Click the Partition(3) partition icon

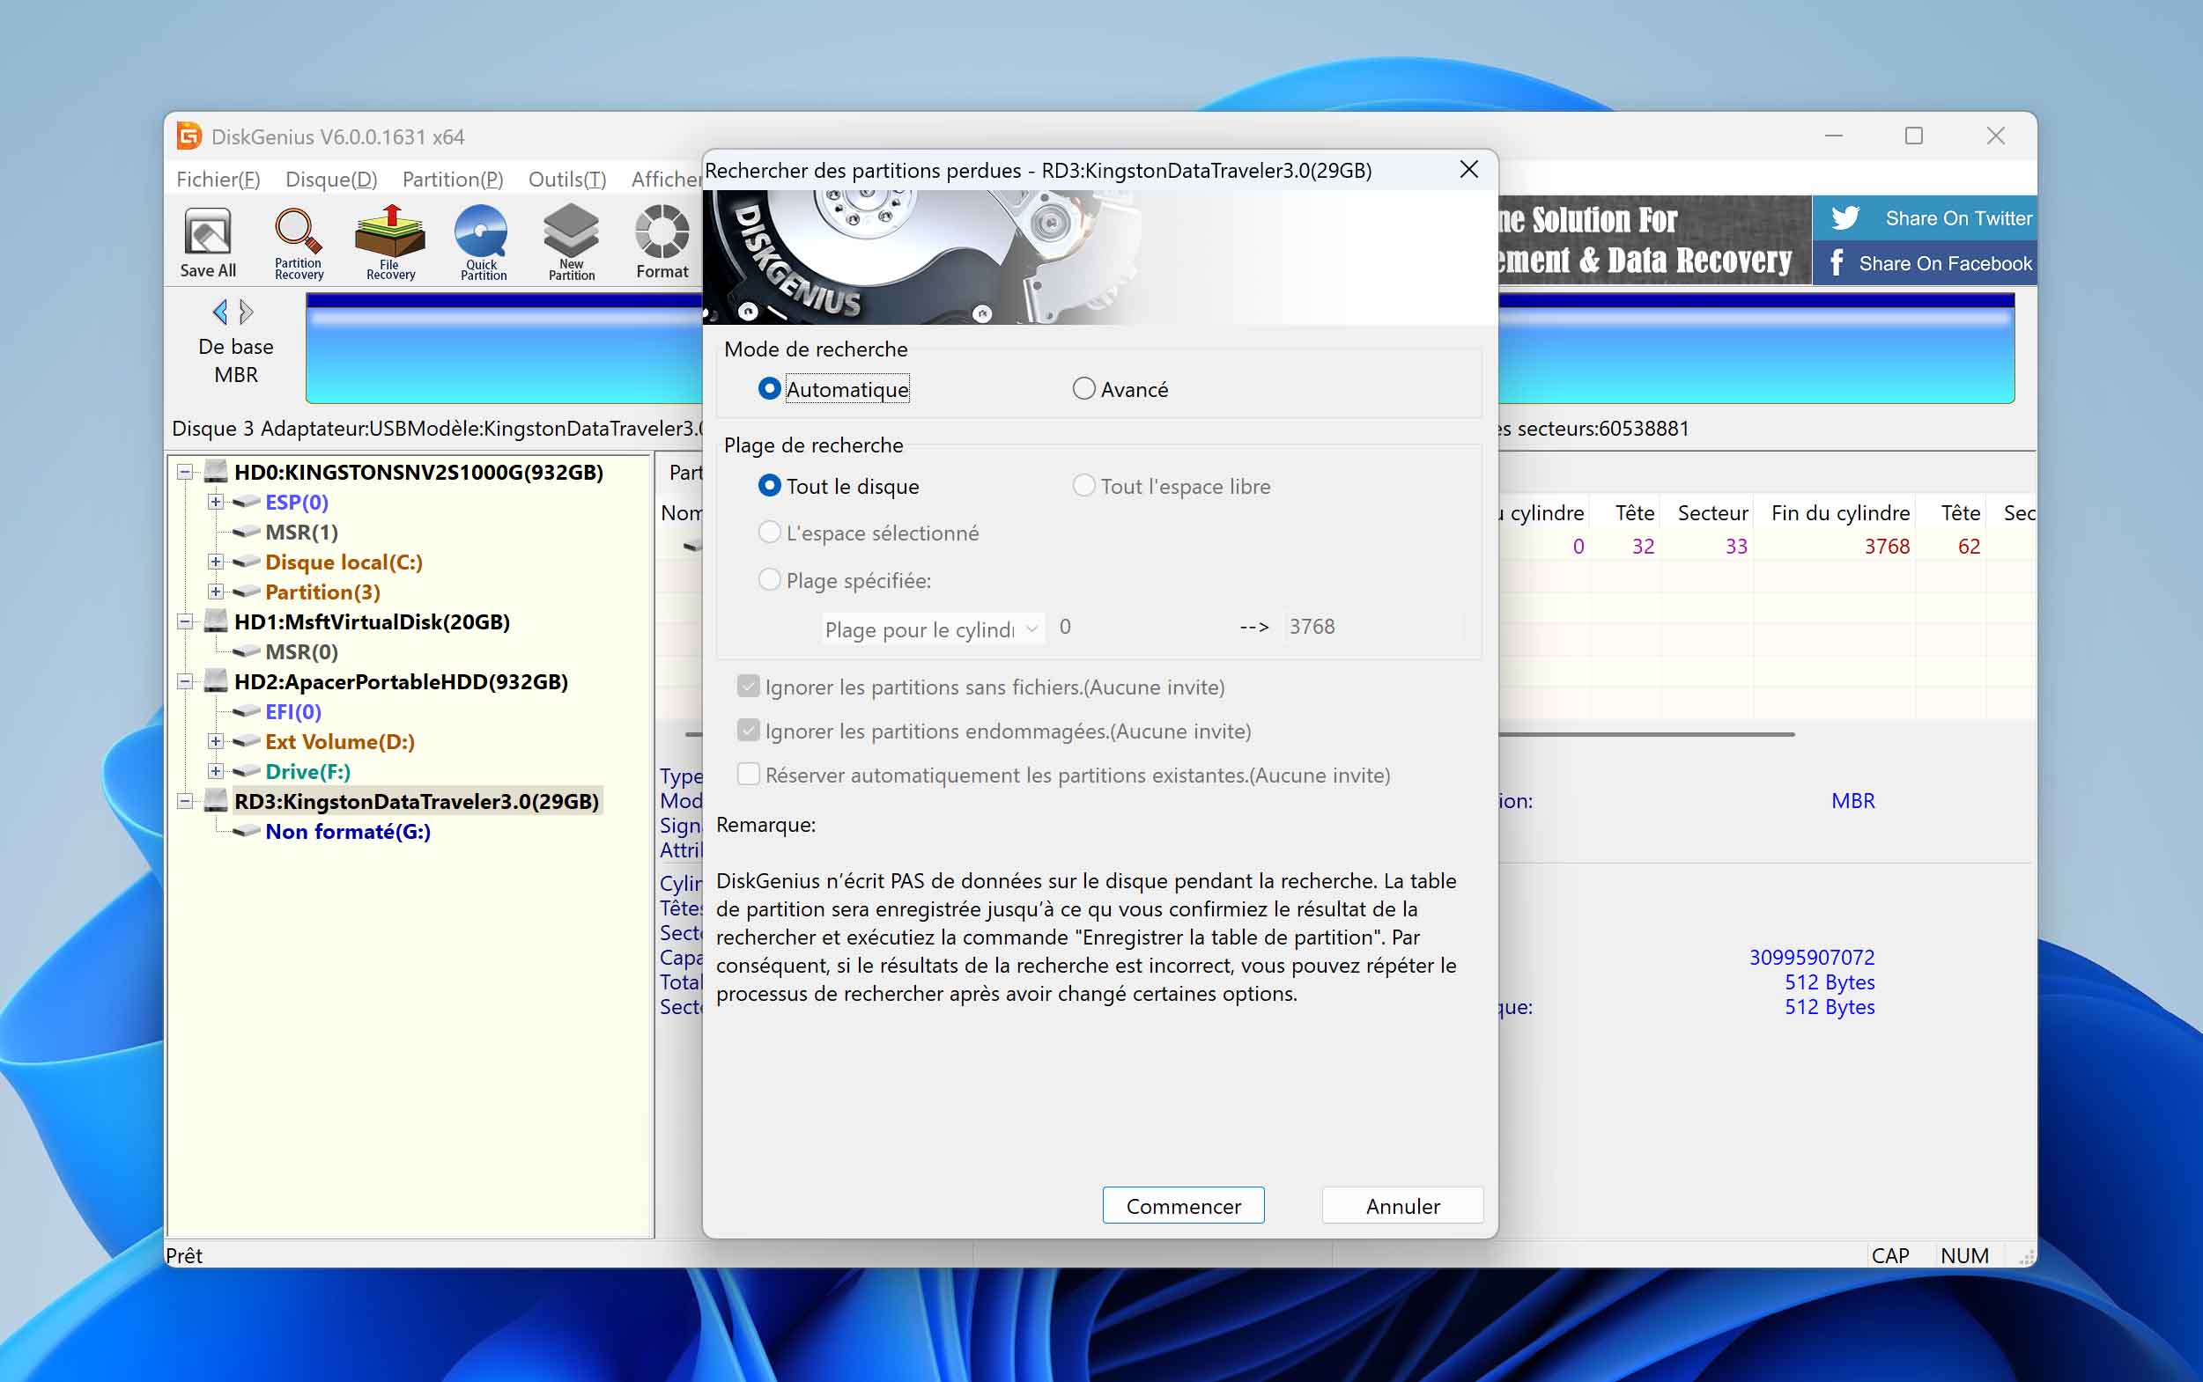point(246,592)
